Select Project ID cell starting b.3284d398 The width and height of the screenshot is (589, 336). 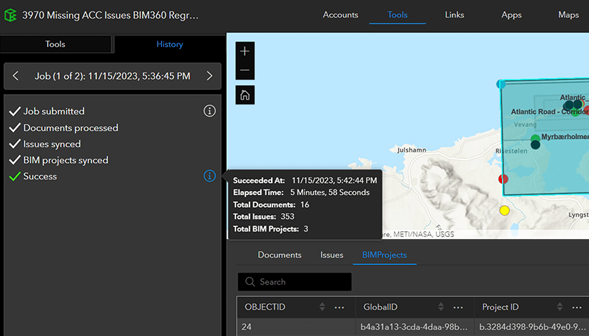click(531, 327)
